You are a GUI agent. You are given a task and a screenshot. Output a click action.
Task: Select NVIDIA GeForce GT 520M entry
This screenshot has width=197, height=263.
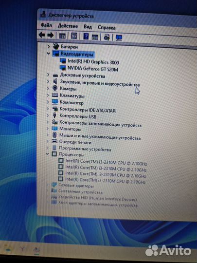tap(93, 69)
